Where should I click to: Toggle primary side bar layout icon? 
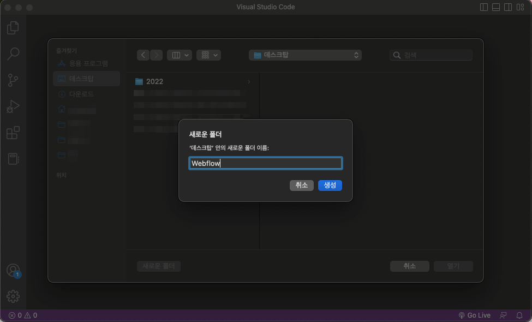point(484,7)
